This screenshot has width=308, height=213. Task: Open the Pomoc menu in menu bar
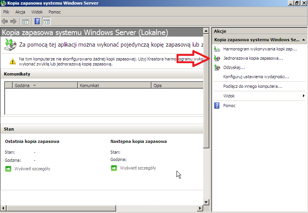(55, 12)
